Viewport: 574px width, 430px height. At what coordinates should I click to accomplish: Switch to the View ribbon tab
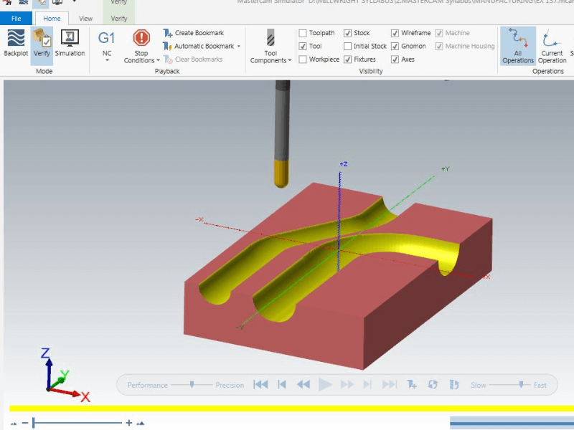click(x=85, y=19)
